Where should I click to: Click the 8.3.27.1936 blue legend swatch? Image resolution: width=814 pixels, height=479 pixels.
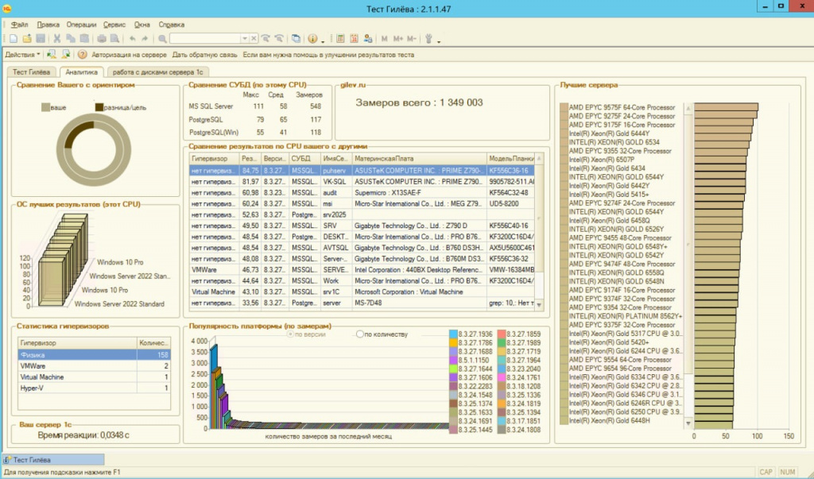pyautogui.click(x=454, y=334)
